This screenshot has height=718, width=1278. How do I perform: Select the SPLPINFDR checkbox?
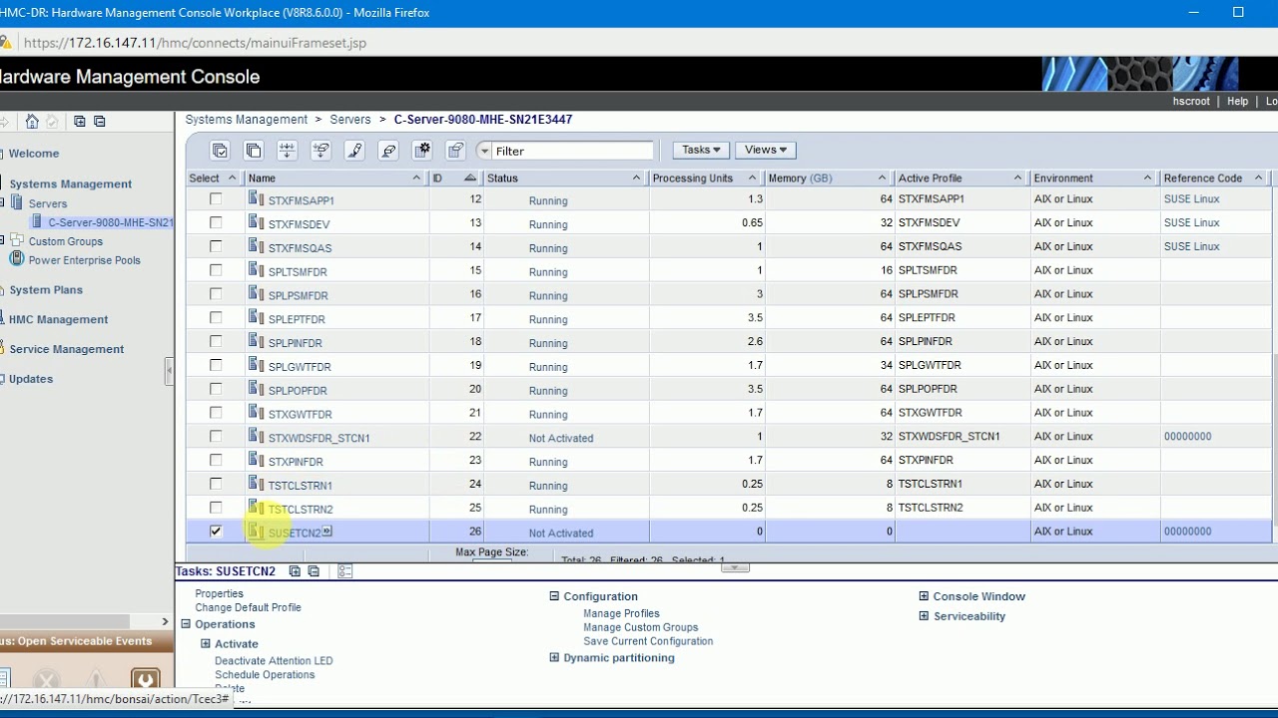(x=216, y=342)
